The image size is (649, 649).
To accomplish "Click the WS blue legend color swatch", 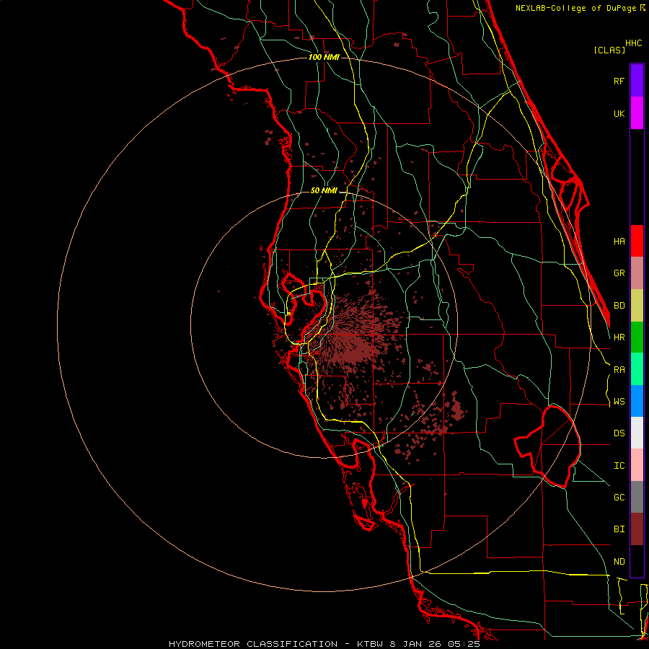I will pos(637,401).
